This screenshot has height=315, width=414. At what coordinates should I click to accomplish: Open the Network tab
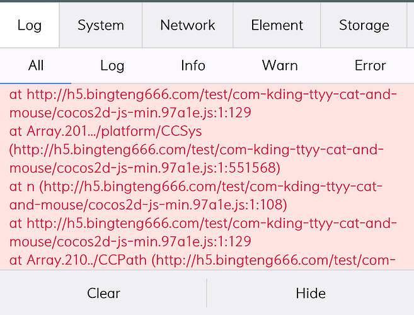point(188,26)
